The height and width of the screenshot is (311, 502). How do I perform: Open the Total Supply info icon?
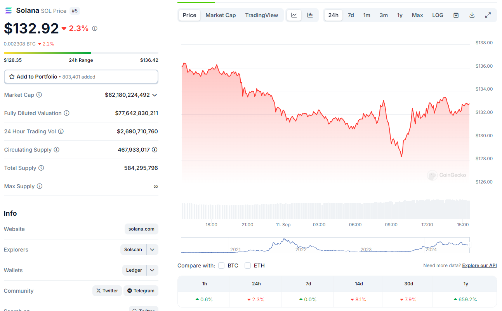(41, 168)
